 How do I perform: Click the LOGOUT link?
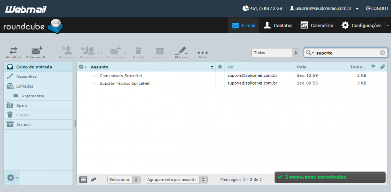[377, 8]
